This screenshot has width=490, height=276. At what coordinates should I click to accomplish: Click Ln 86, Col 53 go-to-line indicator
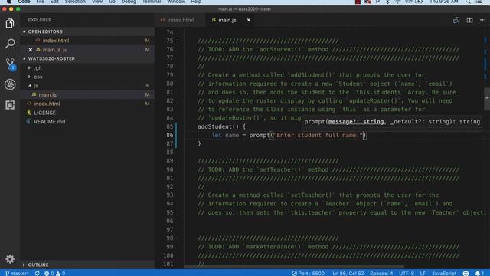coord(348,273)
